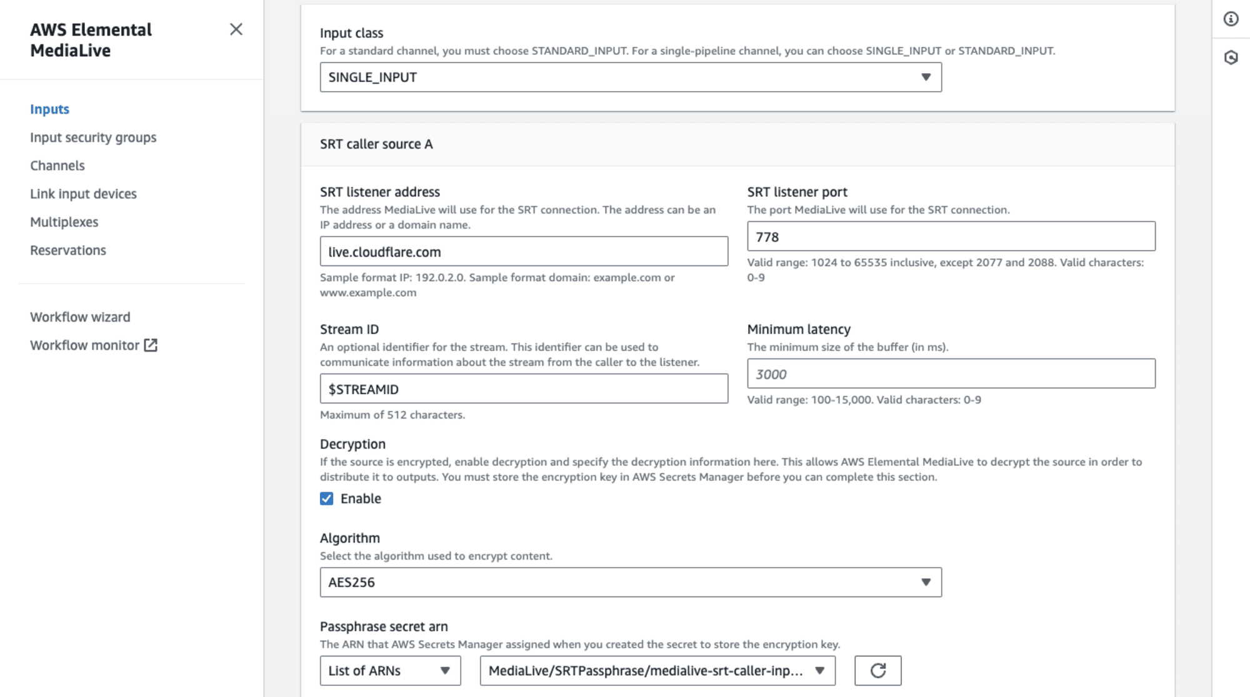Image resolution: width=1250 pixels, height=697 pixels.
Task: Click the SRT listener port input field
Action: 951,237
